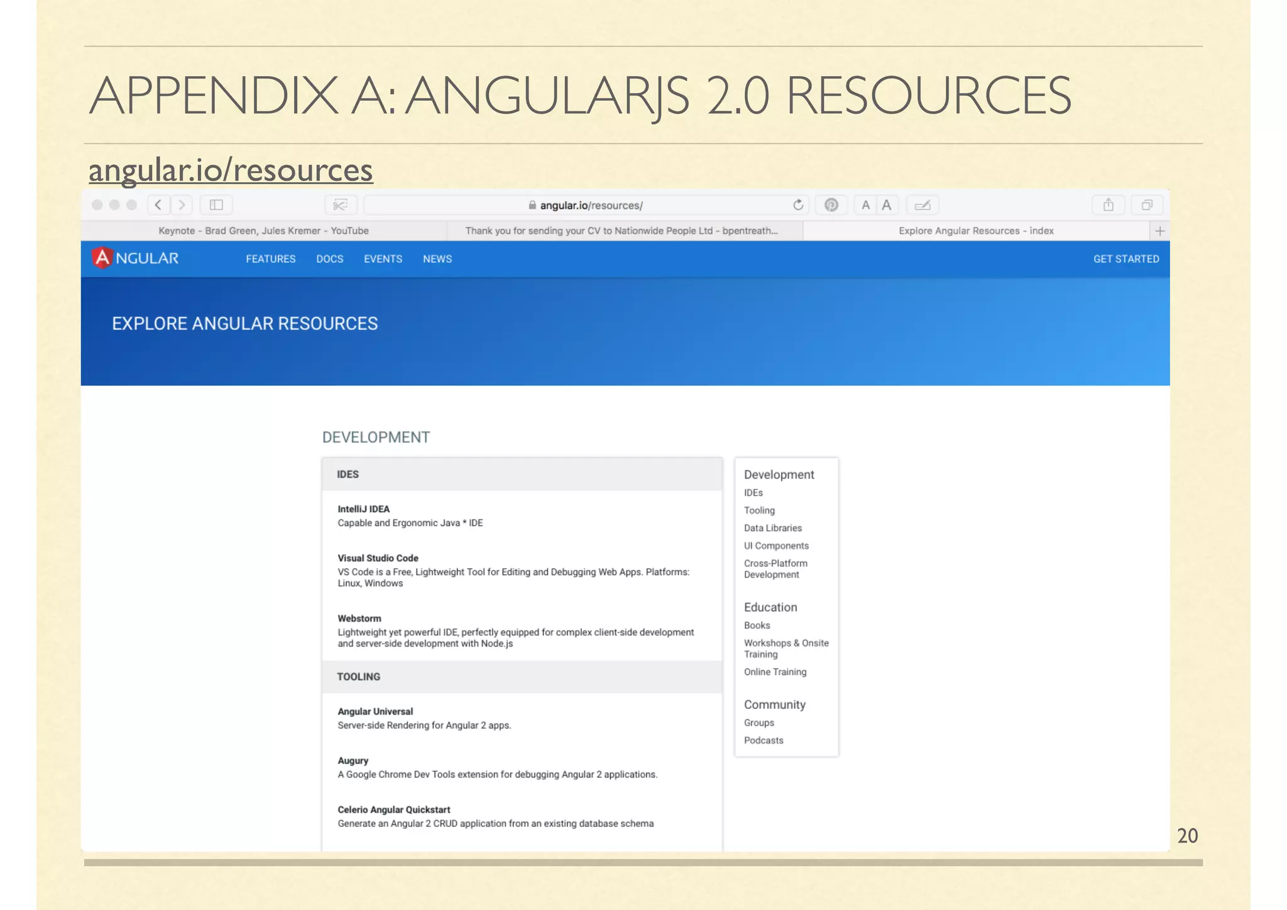Open the Safari share icon

point(1109,205)
